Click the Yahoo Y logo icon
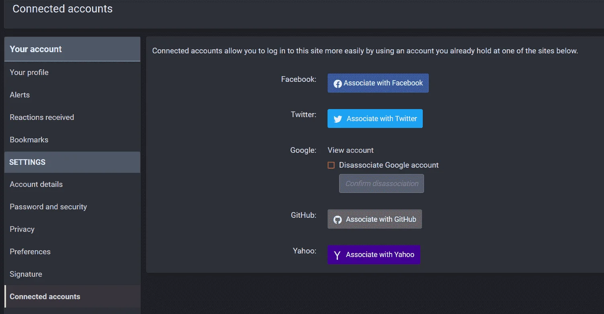Image resolution: width=604 pixels, height=314 pixels. 337,255
